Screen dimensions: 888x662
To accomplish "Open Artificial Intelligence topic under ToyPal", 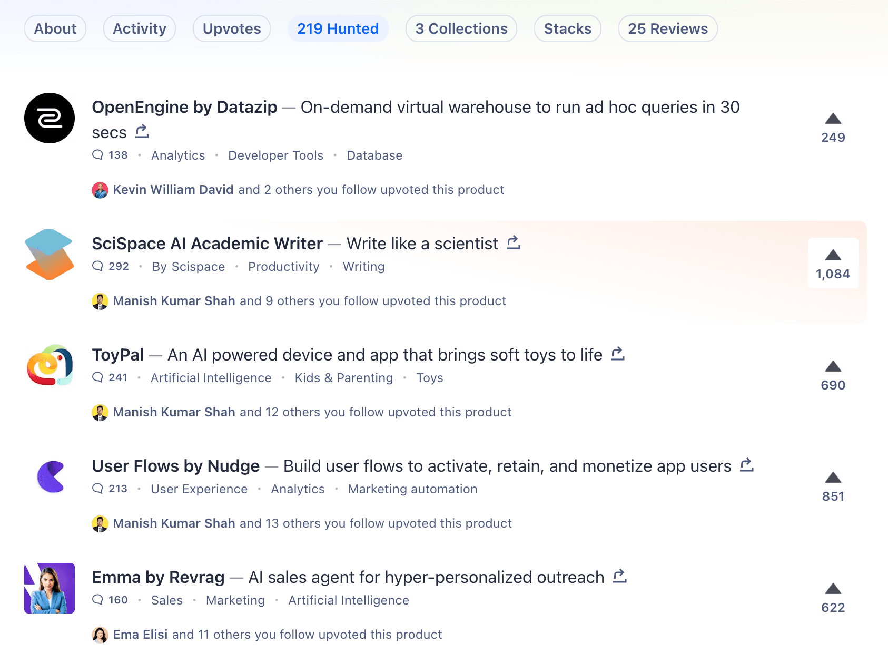I will (211, 378).
